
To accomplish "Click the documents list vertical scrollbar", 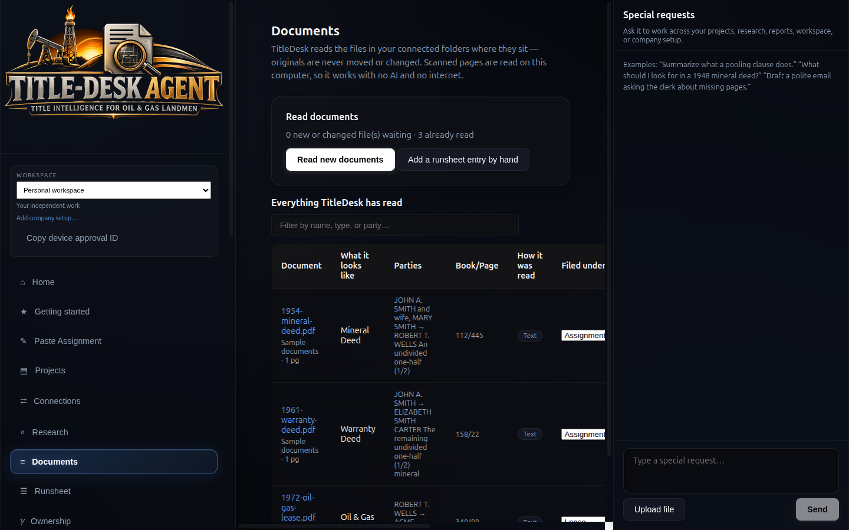I will (x=609, y=230).
